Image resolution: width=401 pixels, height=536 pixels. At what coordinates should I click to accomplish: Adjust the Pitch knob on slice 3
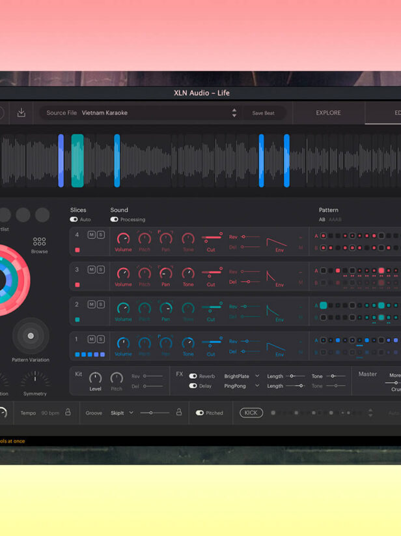145,273
